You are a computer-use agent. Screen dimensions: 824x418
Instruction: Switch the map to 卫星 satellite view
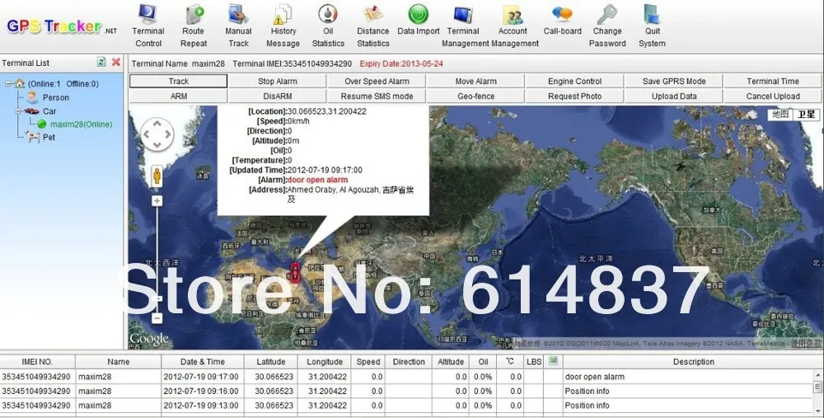click(806, 115)
